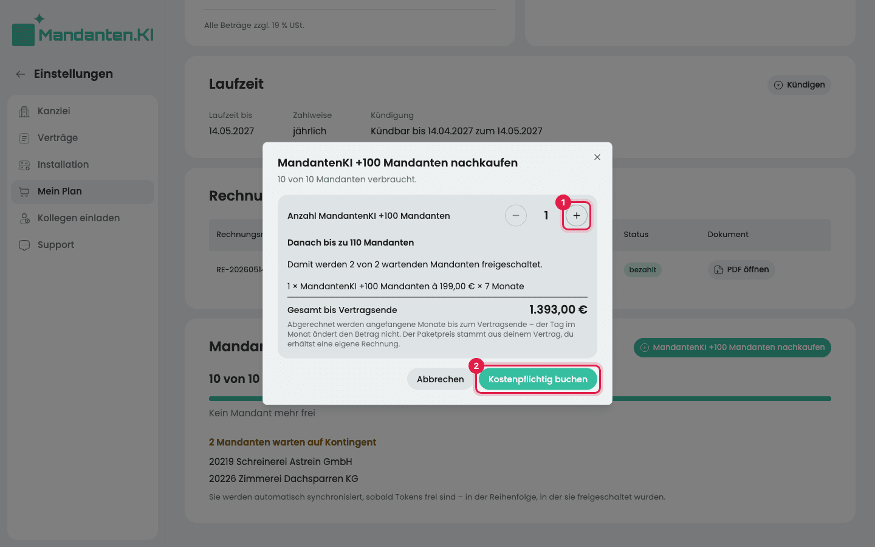Open the invoice via PDF öffnen
Screen dimensions: 875x547
(741, 270)
